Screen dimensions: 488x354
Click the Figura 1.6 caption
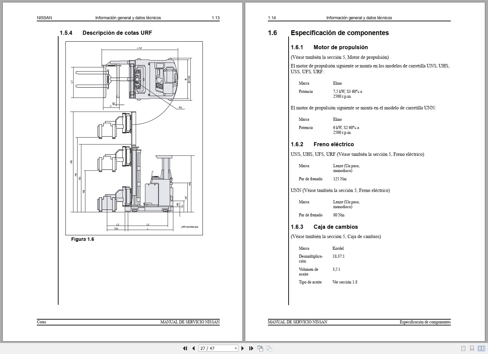[x=83, y=239]
